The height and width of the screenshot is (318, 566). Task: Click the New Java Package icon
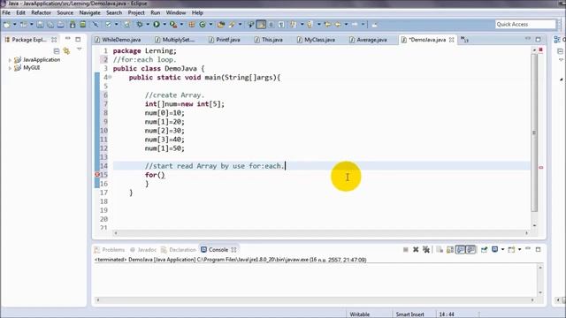[192, 25]
